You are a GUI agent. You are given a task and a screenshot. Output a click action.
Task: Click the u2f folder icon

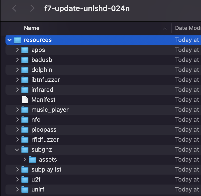[x=25, y=180]
